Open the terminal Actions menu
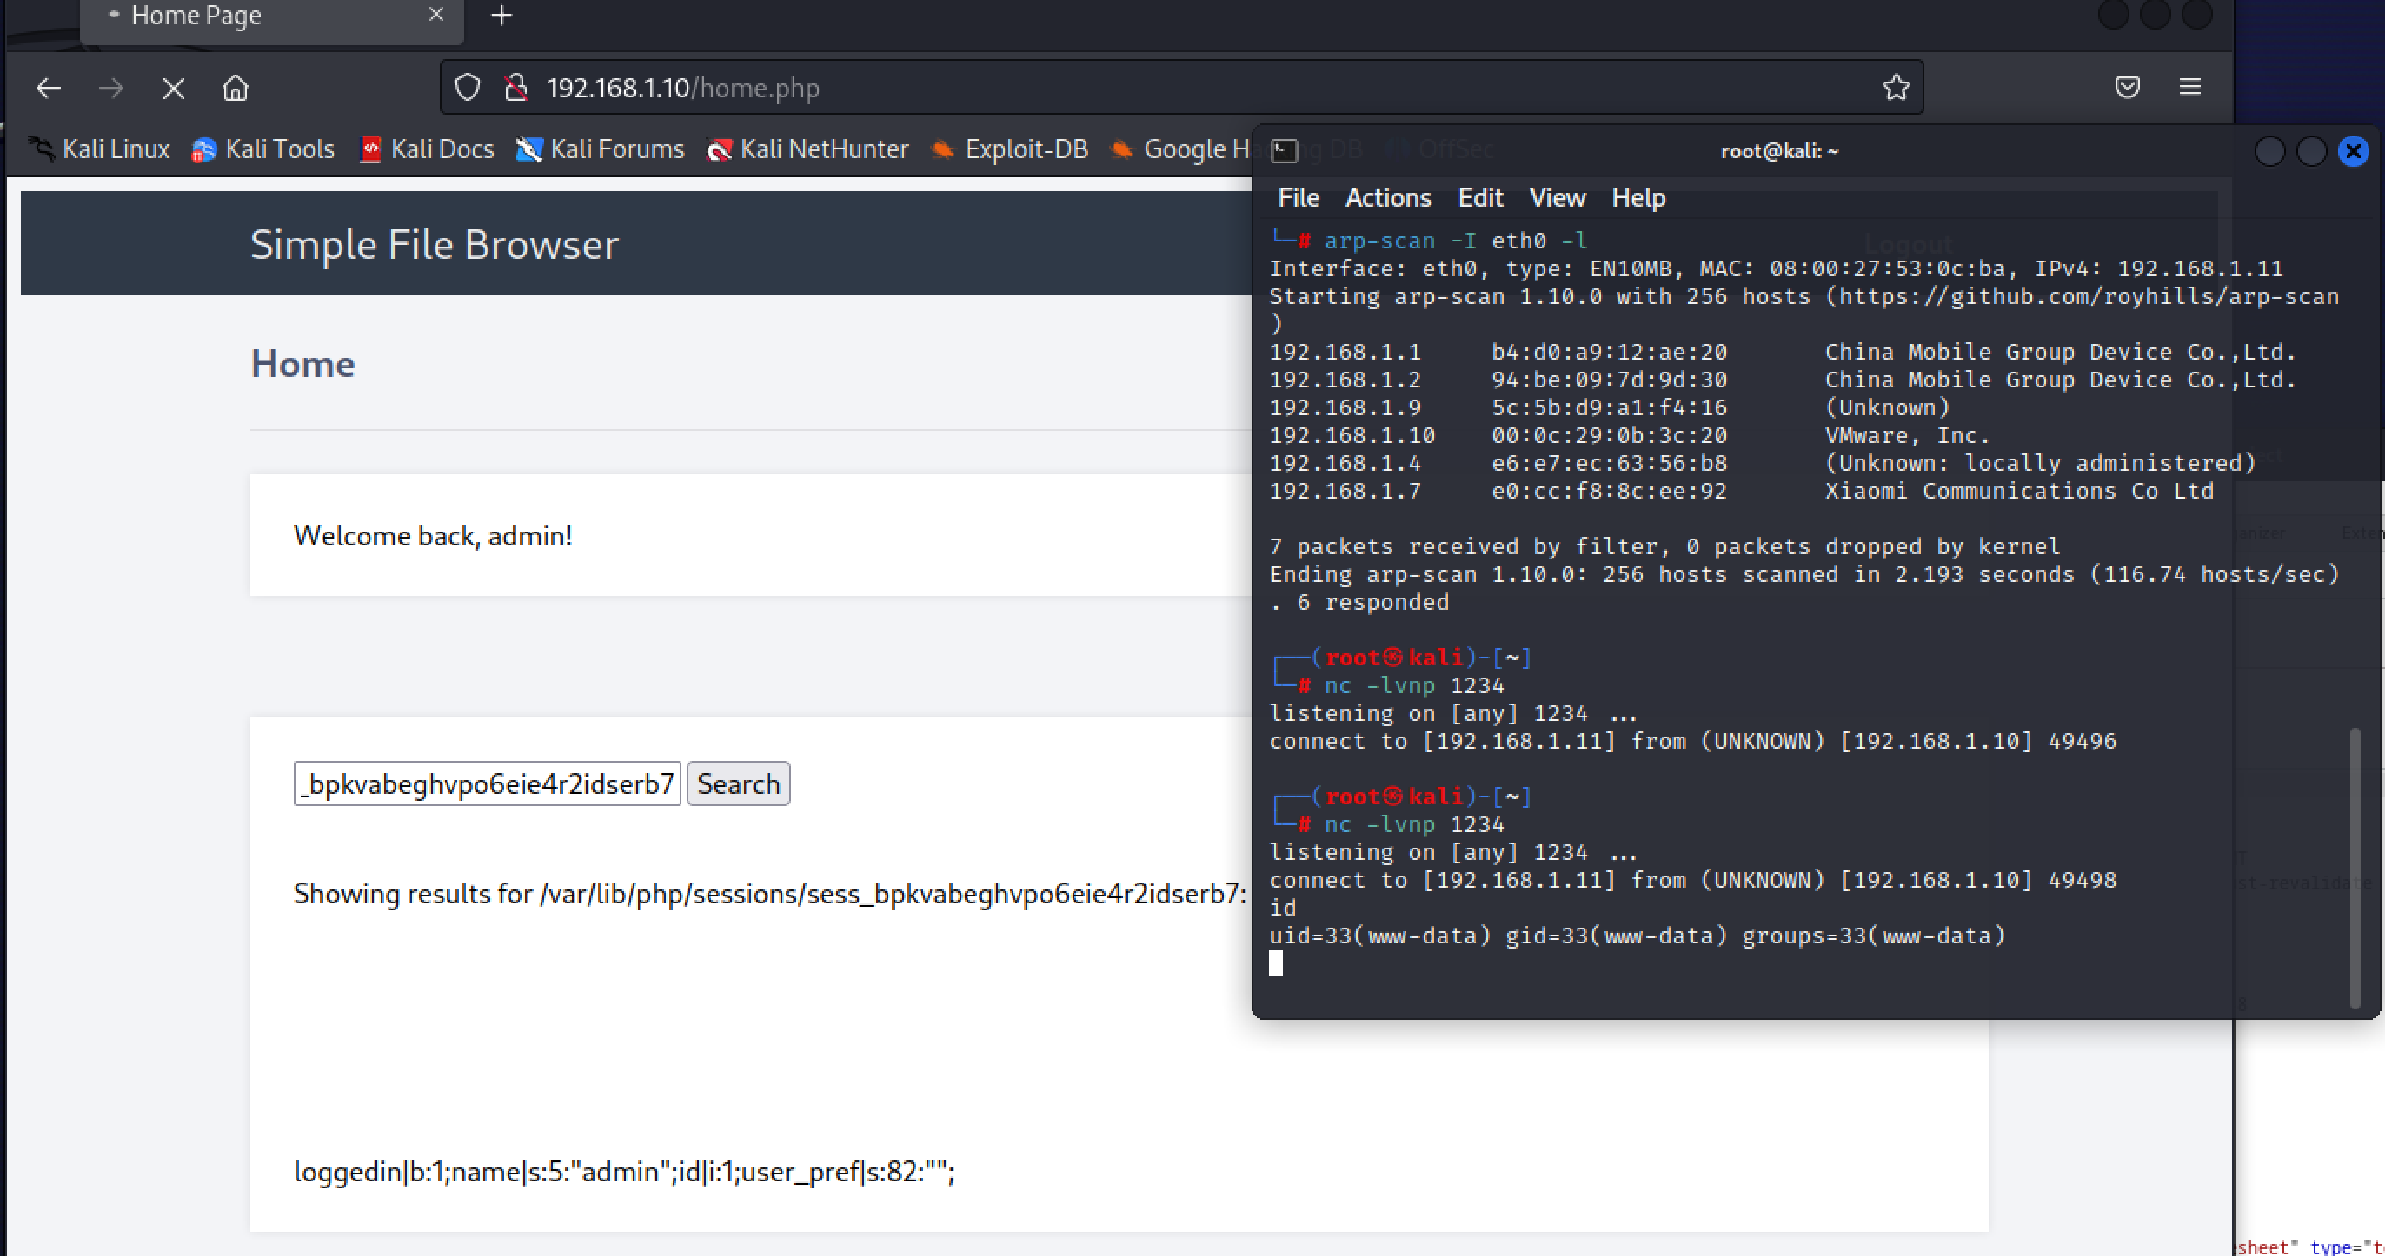This screenshot has width=2385, height=1256. point(1387,198)
